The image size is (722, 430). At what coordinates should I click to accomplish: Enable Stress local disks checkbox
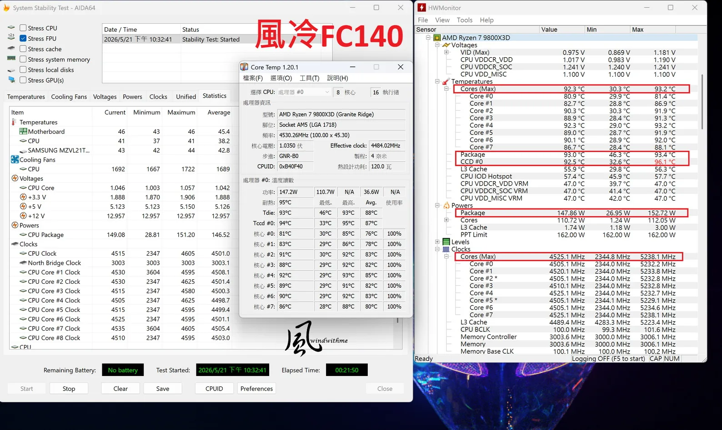23,70
